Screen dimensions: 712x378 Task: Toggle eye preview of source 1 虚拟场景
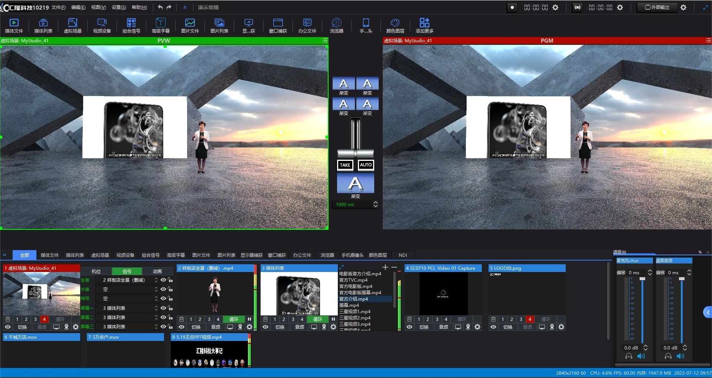8,327
